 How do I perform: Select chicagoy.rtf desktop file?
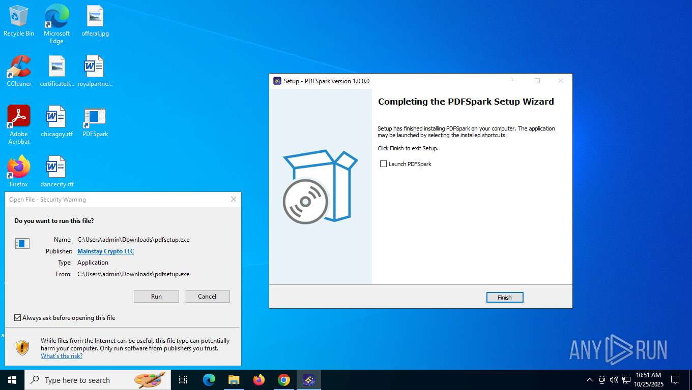coord(57,121)
